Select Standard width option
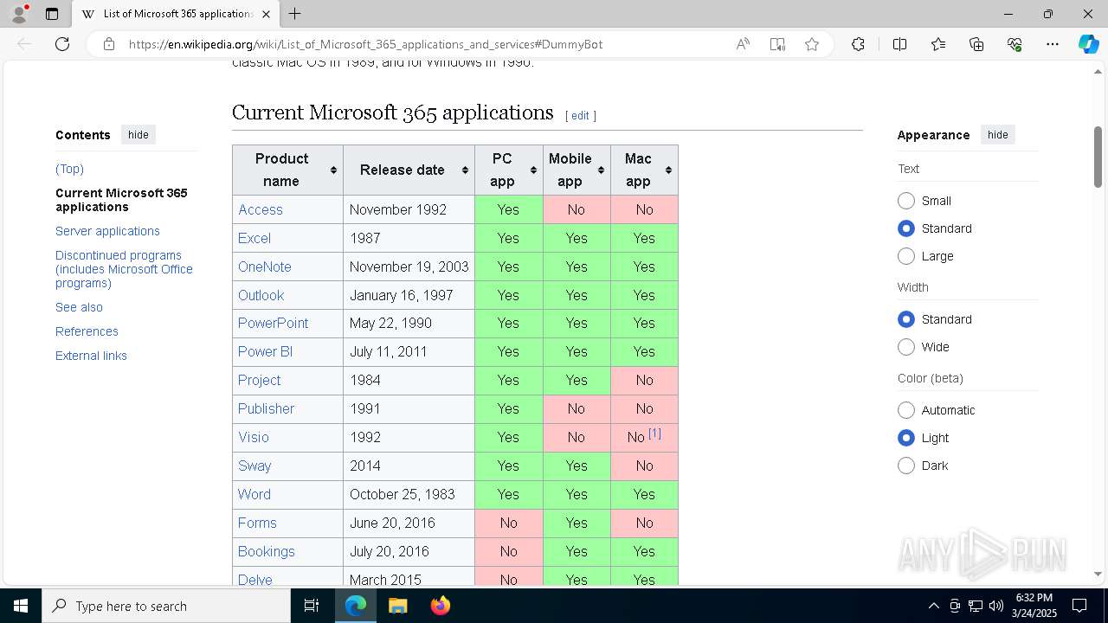This screenshot has width=1108, height=623. coord(906,319)
